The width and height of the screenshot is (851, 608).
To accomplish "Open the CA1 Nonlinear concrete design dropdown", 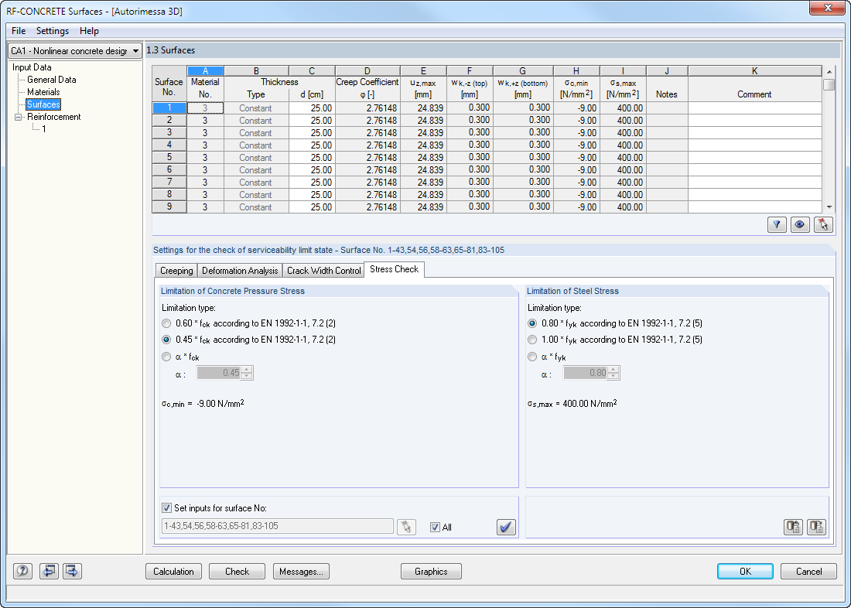I will 75,50.
